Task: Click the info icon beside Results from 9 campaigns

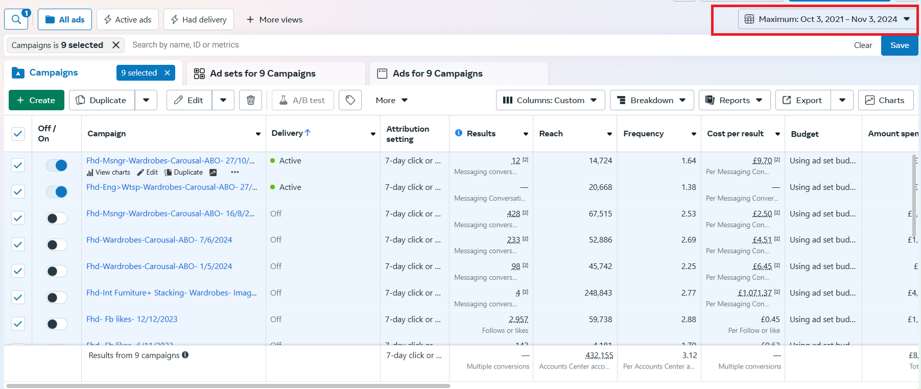Action: coord(185,355)
